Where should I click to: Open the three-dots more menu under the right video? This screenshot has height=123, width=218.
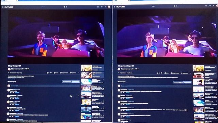click(x=190, y=73)
